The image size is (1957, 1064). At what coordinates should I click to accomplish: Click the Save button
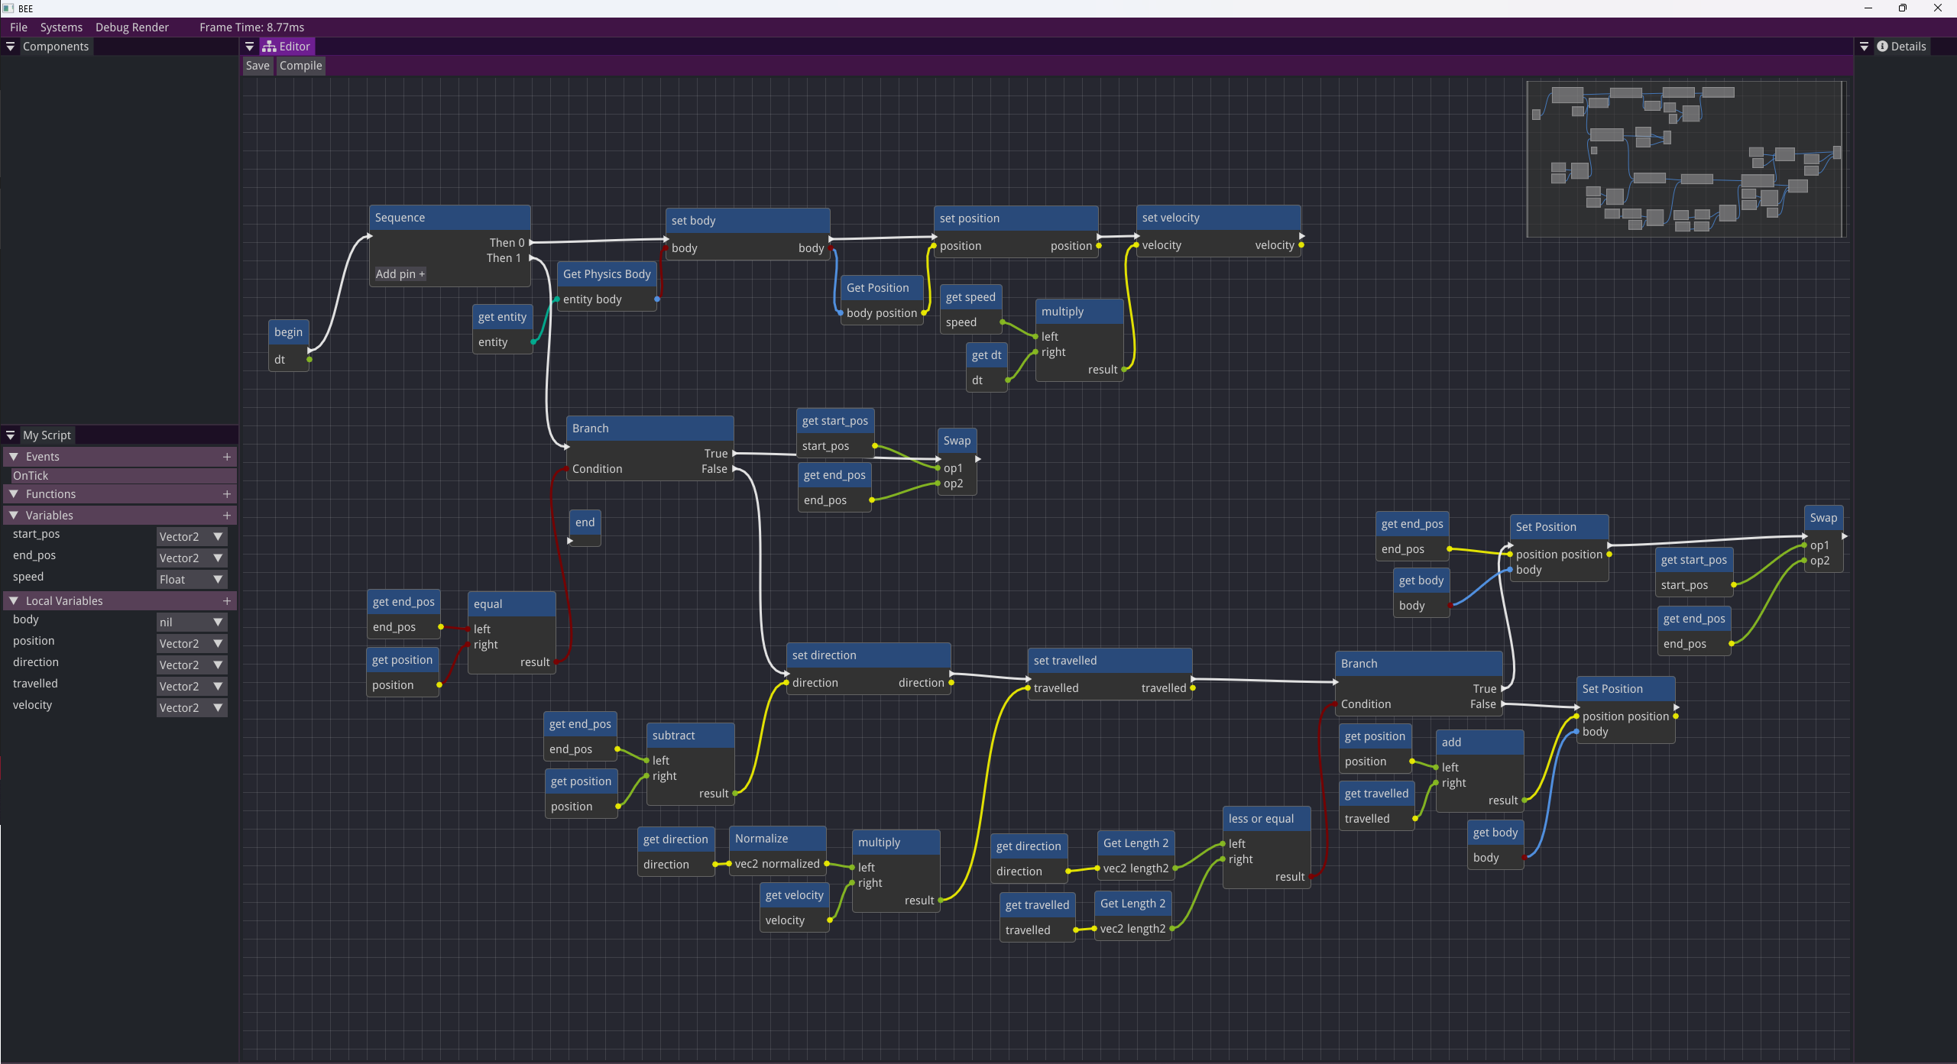(x=258, y=66)
